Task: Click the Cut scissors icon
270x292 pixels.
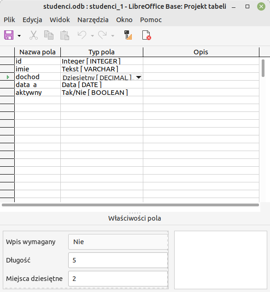Action: pyautogui.click(x=34, y=35)
